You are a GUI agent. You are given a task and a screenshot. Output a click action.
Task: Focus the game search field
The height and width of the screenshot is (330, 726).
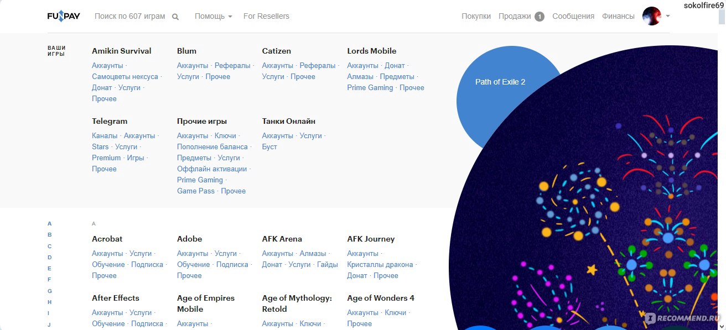pyautogui.click(x=130, y=16)
